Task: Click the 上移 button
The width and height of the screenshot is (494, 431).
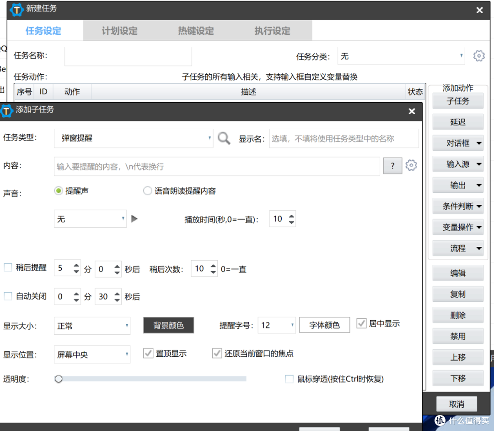Action: [458, 357]
